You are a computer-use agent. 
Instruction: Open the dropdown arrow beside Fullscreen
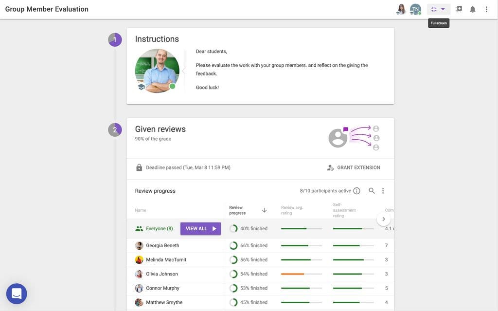(443, 9)
